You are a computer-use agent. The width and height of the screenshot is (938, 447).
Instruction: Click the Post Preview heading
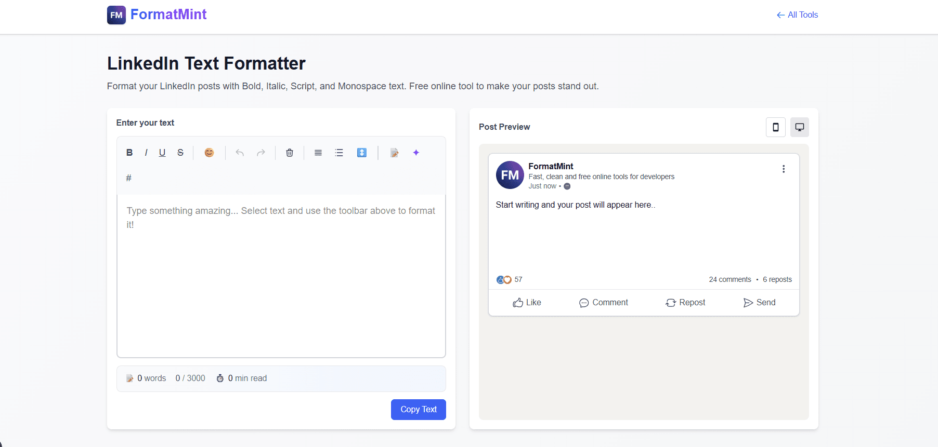[504, 127]
